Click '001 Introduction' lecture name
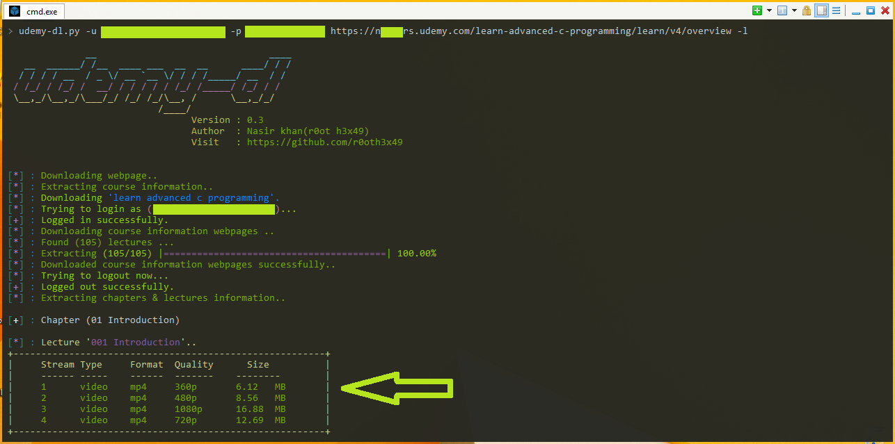Viewport: 895px width, 444px height. tap(136, 343)
